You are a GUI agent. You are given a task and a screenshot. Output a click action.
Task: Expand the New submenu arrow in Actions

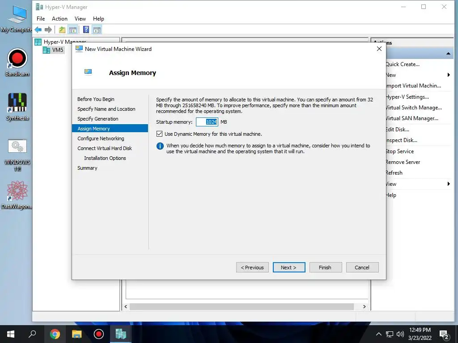tap(449, 75)
